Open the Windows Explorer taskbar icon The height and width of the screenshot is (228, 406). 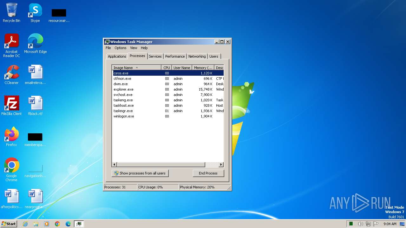[x=36, y=224]
